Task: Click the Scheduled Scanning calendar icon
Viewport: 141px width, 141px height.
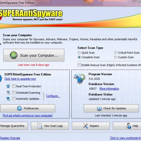Action: point(8,93)
